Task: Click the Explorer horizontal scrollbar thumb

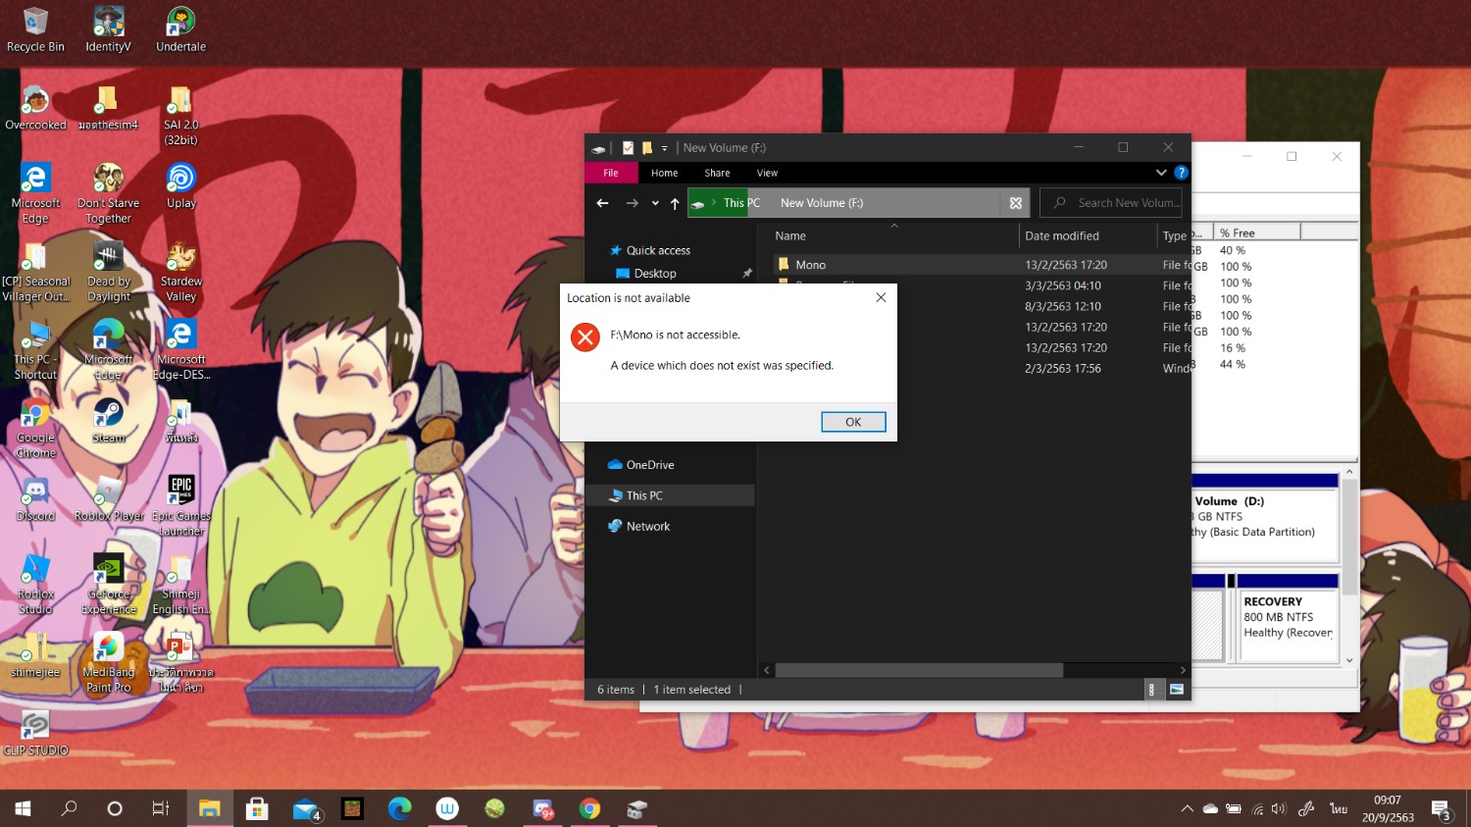Action: (x=919, y=670)
